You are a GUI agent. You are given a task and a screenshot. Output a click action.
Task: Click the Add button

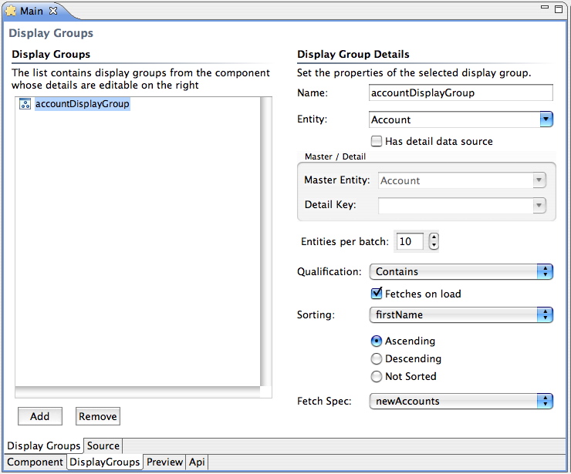pos(39,416)
